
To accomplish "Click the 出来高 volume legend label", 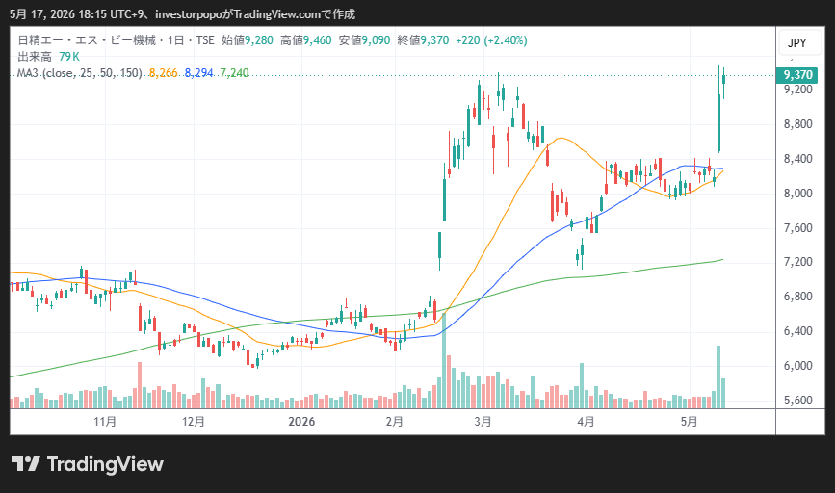I will pyautogui.click(x=35, y=57).
